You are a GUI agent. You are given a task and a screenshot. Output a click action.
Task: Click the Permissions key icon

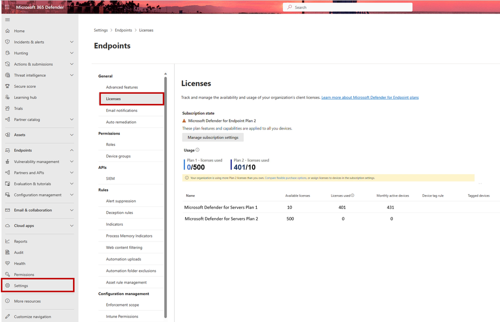coord(8,274)
